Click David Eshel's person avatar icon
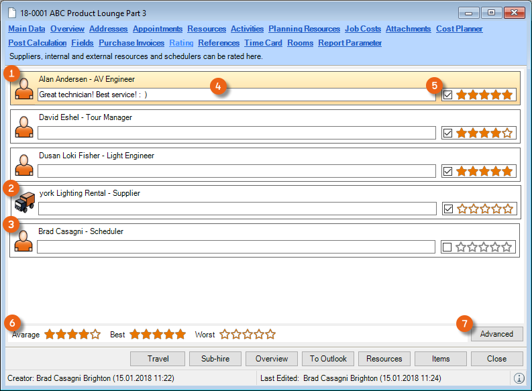The image size is (532, 391). click(24, 127)
